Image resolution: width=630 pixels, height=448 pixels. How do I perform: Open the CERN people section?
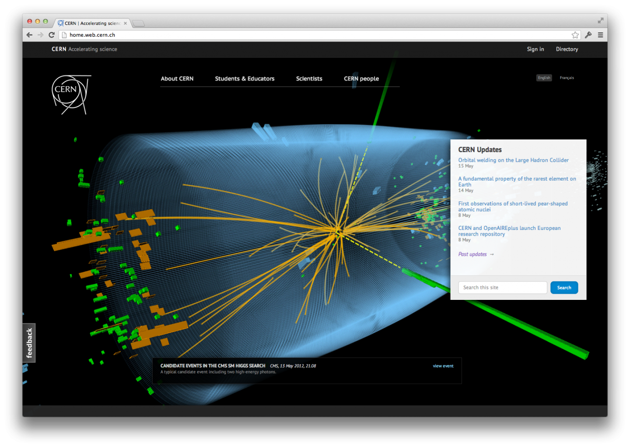(x=361, y=79)
